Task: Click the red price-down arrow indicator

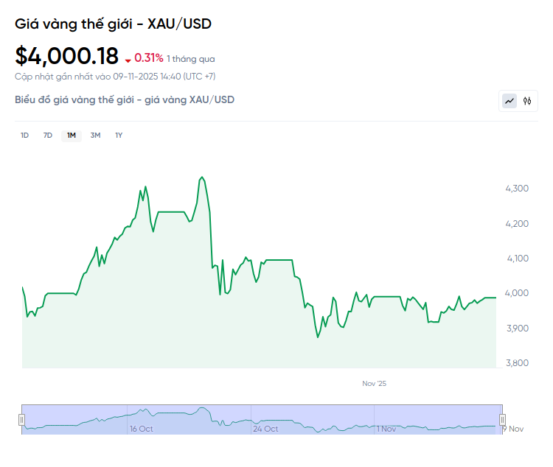Action: pos(128,60)
